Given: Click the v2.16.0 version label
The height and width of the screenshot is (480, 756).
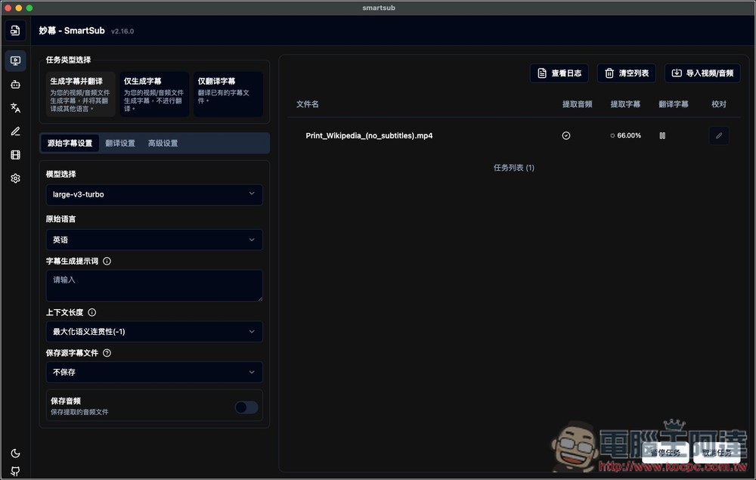Looking at the screenshot, I should (122, 31).
